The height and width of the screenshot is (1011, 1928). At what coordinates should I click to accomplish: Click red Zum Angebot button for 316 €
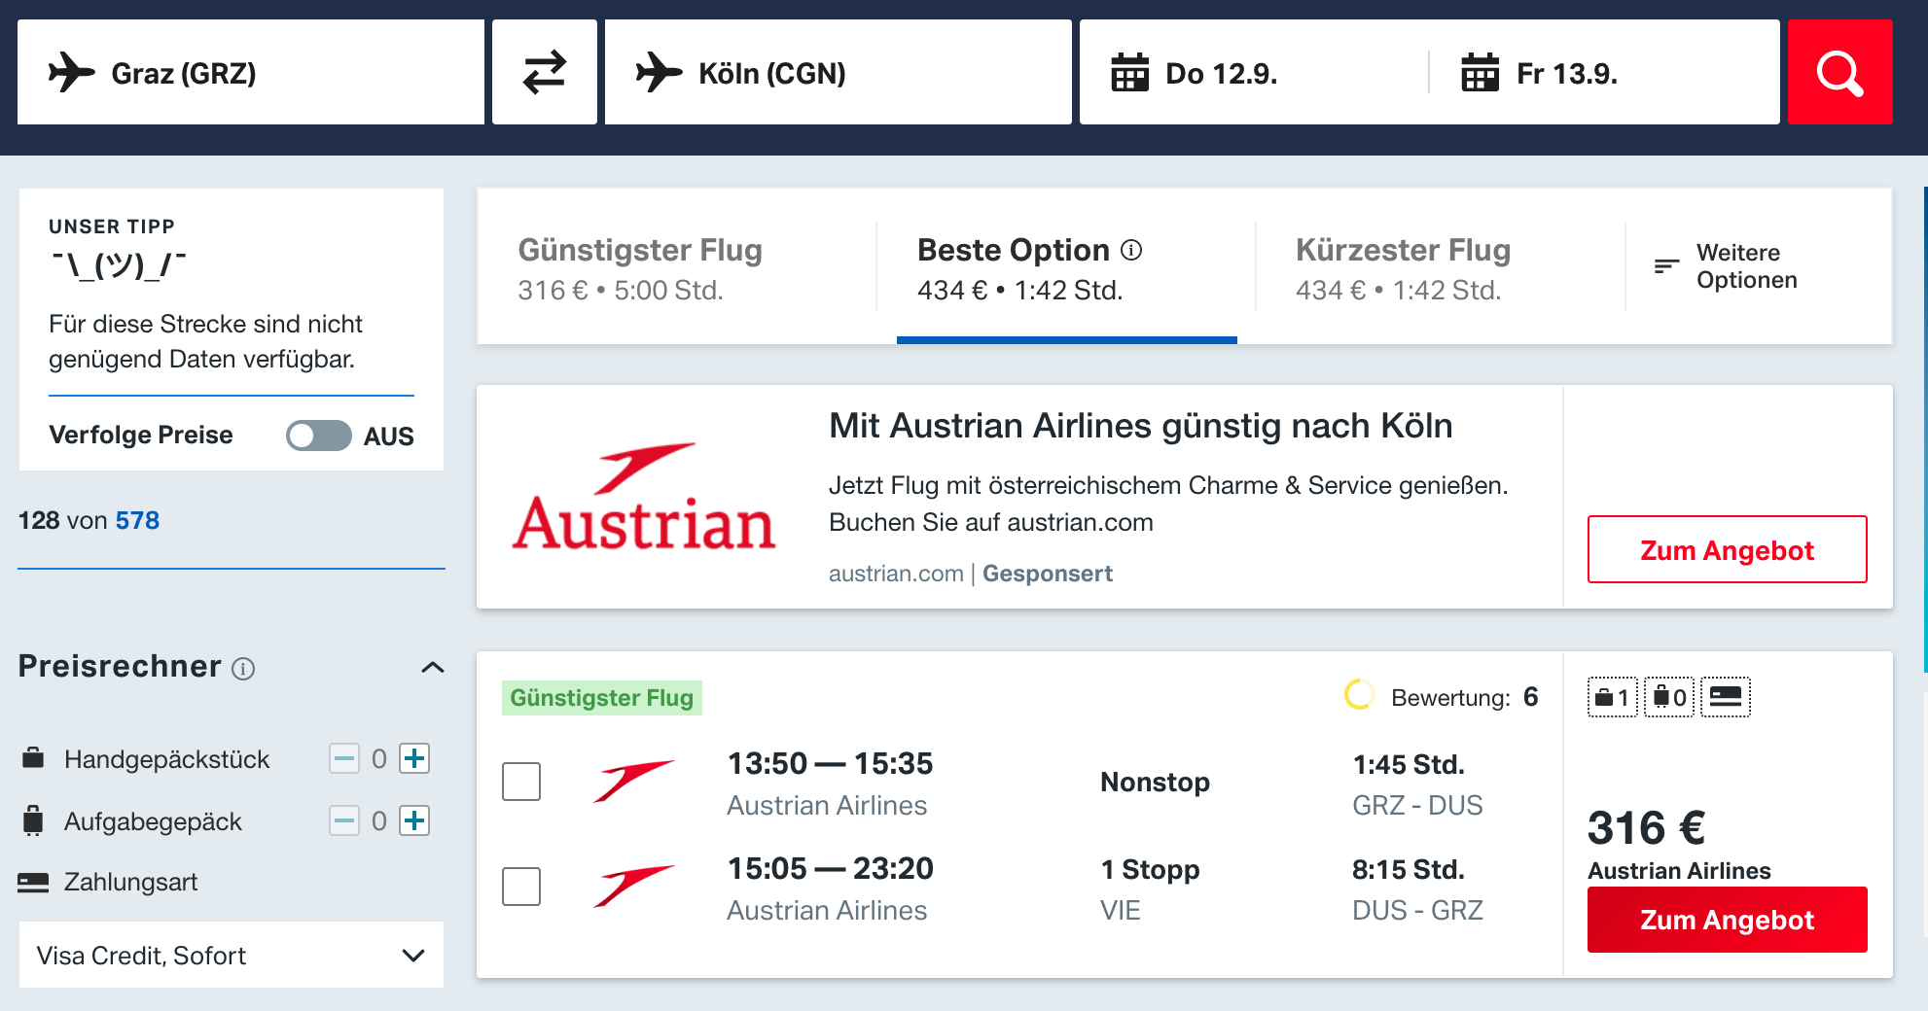[x=1728, y=920]
